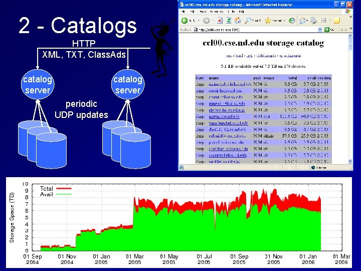Click the '37.1 GB' total cell
This screenshot has height=271, width=361.
pyautogui.click(x=289, y=136)
